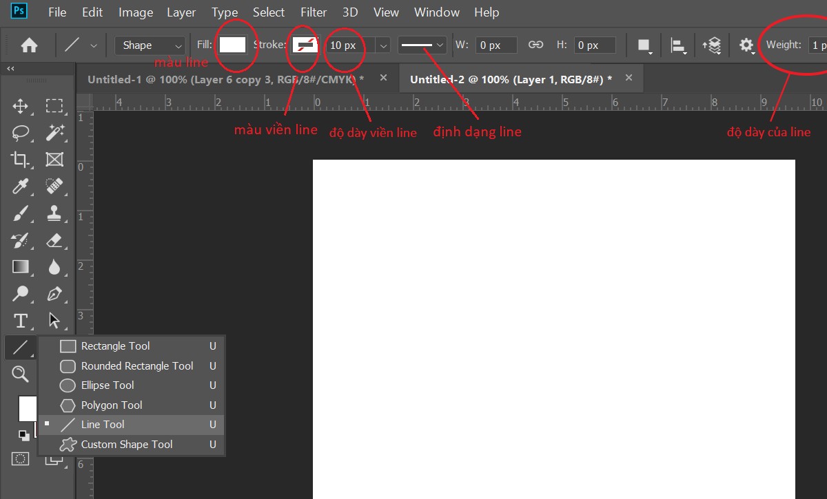
Task: Select the Horizontal Type tool
Action: pos(21,320)
